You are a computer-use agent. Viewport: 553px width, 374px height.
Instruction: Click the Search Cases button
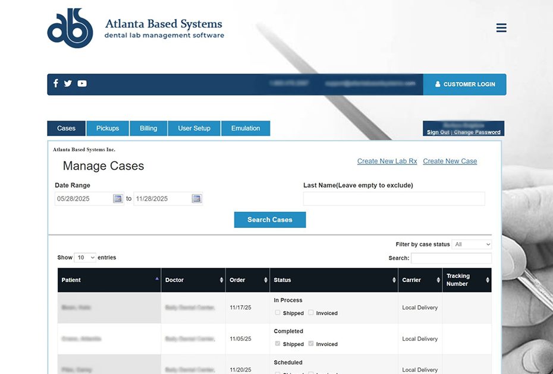click(270, 220)
